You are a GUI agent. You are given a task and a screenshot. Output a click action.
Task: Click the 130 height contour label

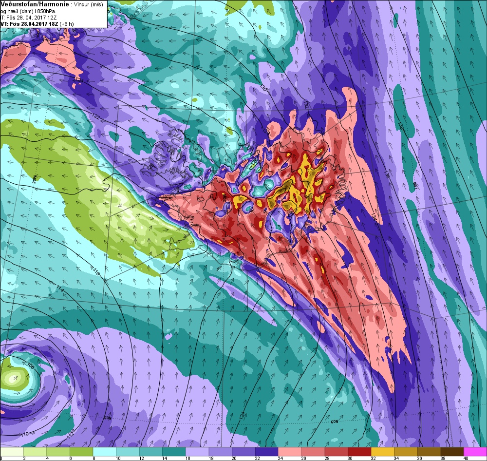pyautogui.click(x=263, y=88)
